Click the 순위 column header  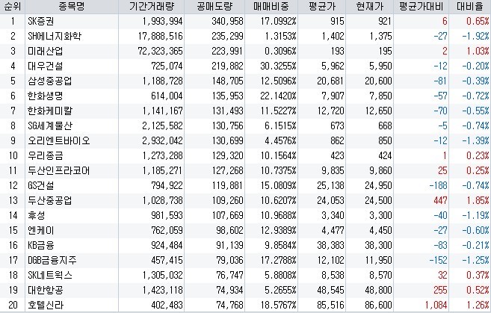coord(13,6)
